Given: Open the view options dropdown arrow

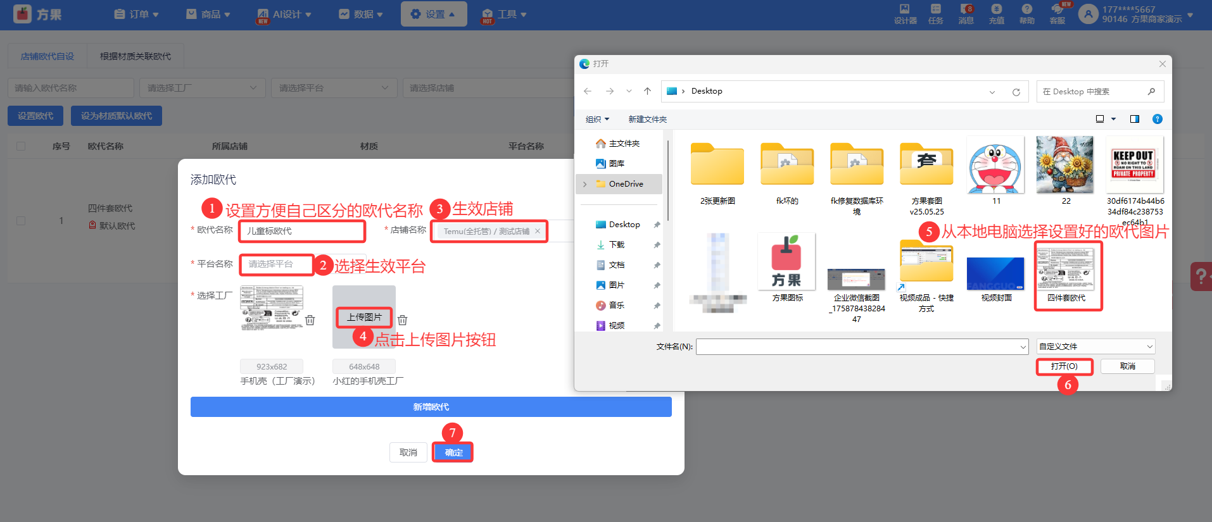Looking at the screenshot, I should tap(1113, 119).
